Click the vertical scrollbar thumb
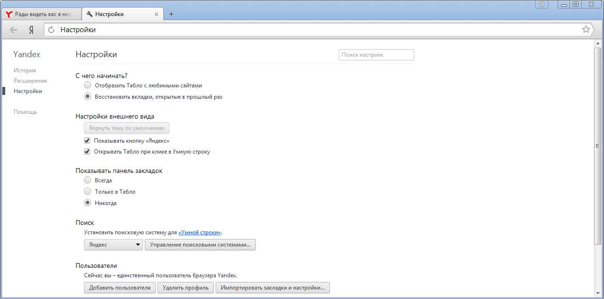This screenshot has width=604, height=299. 597,146
